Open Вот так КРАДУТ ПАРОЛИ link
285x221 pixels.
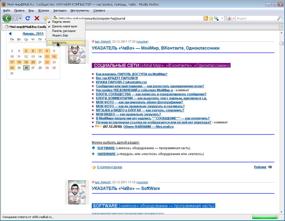click(x=117, y=78)
